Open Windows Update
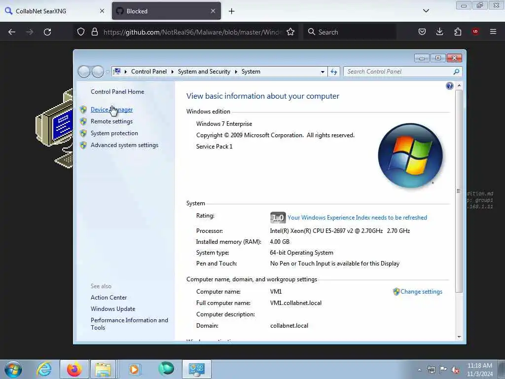 coord(113,309)
